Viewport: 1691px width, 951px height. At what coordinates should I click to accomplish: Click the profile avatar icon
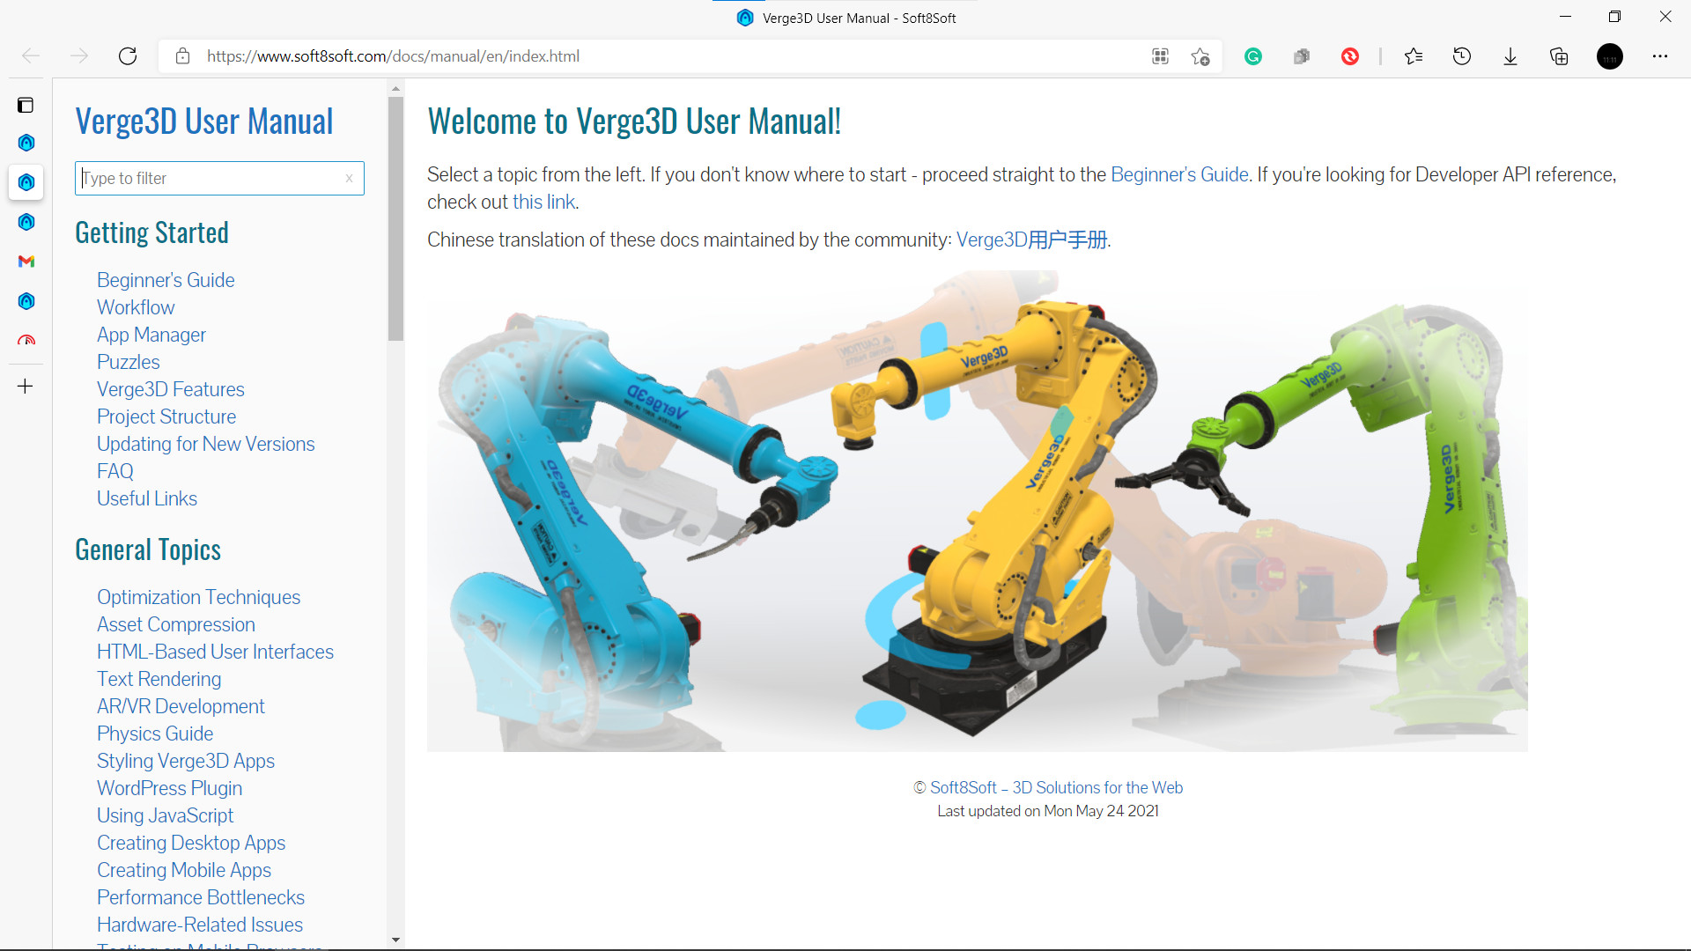pyautogui.click(x=1610, y=56)
